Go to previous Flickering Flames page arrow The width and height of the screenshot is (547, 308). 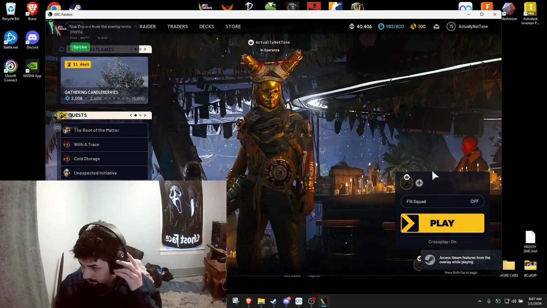(x=131, y=49)
